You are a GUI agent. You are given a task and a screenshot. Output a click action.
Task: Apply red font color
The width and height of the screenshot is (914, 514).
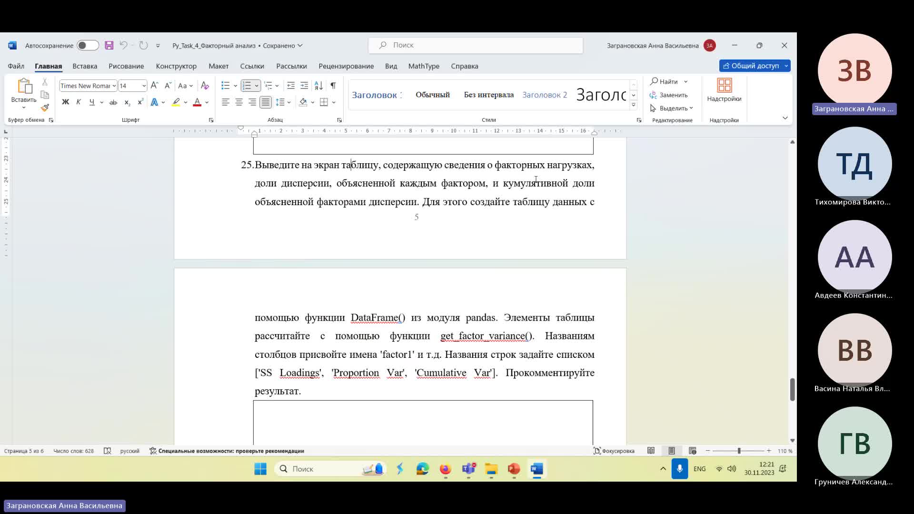tap(197, 102)
